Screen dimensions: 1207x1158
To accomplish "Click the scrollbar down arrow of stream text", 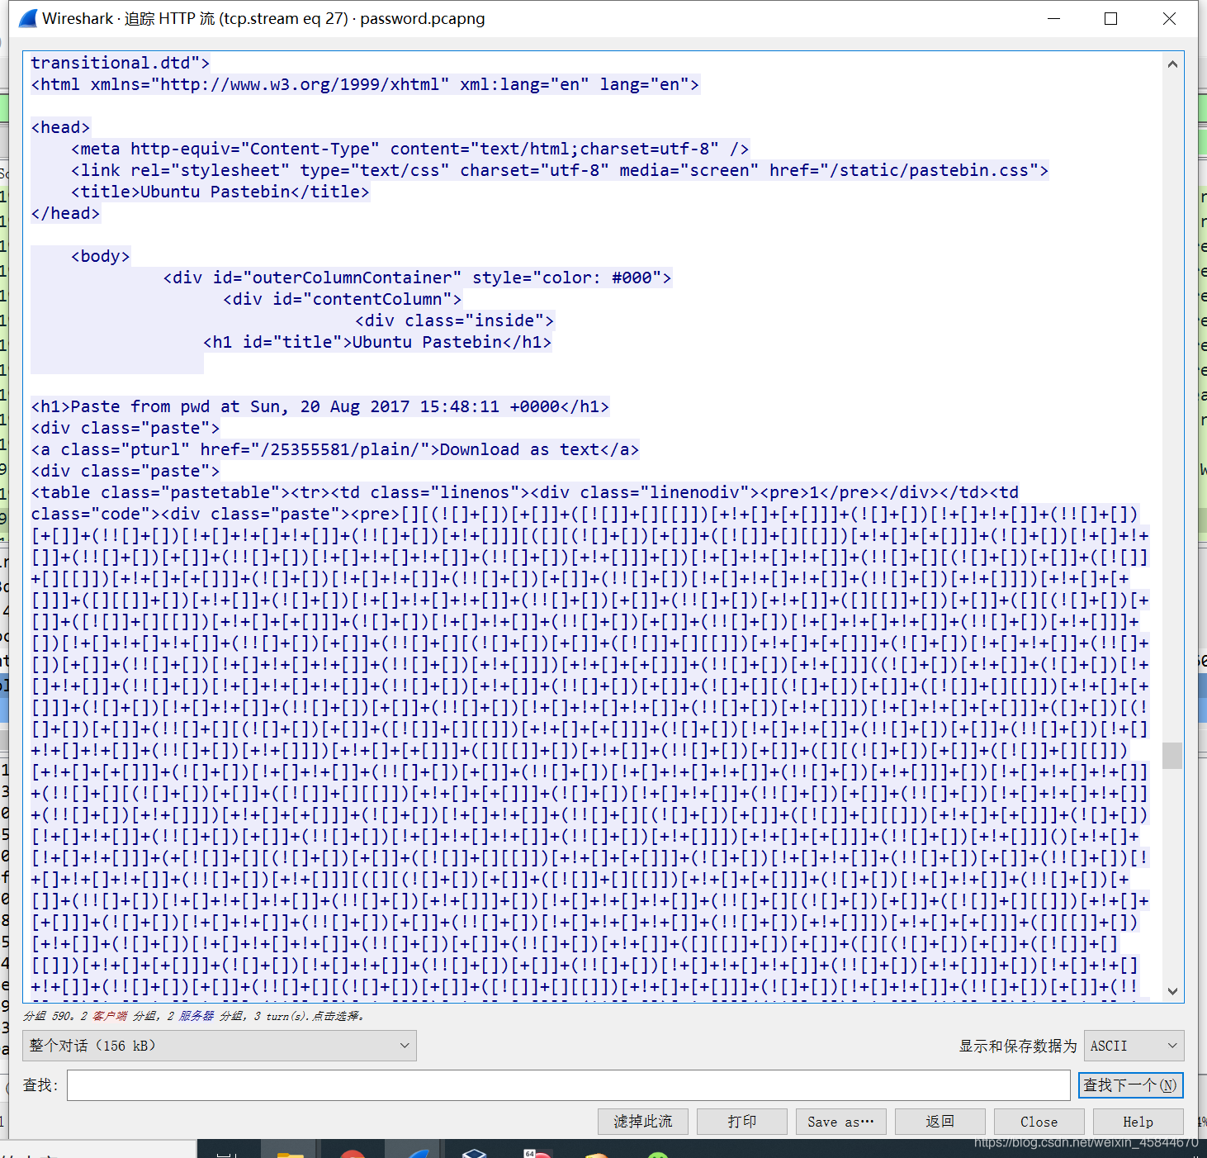I will tap(1172, 991).
